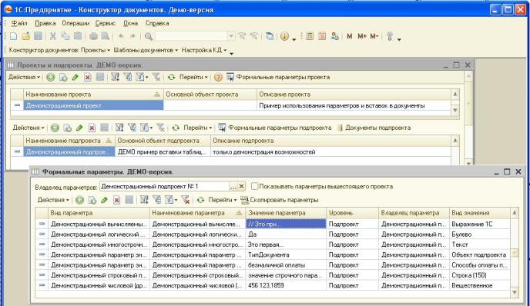The image size is (530, 306).
Task: Click delete mark icon in Projects toolbar
Action: tap(88, 77)
